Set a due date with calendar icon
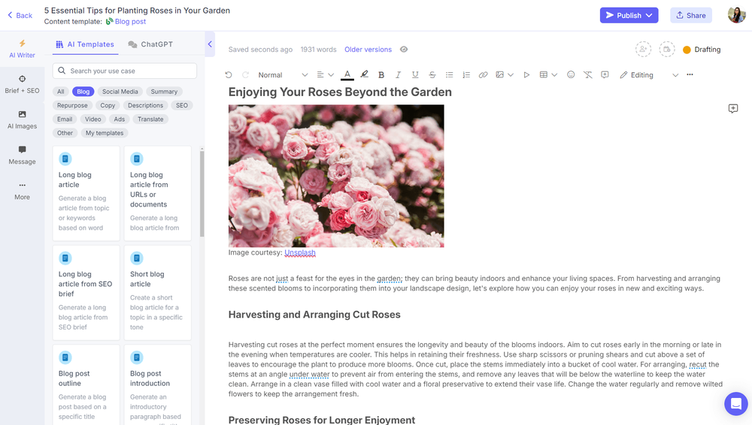752x425 pixels. pos(666,50)
